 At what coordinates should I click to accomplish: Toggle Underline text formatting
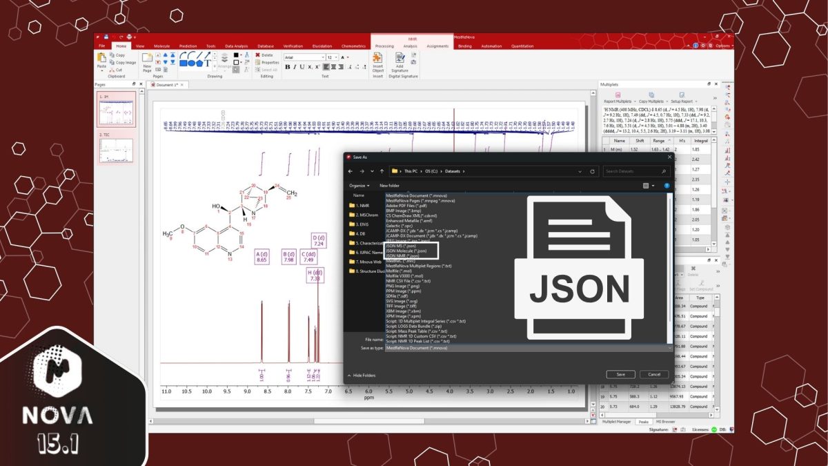pos(302,67)
